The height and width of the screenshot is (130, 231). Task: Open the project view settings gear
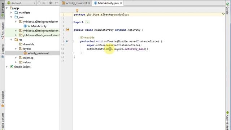pyautogui.click(x=51, y=3)
